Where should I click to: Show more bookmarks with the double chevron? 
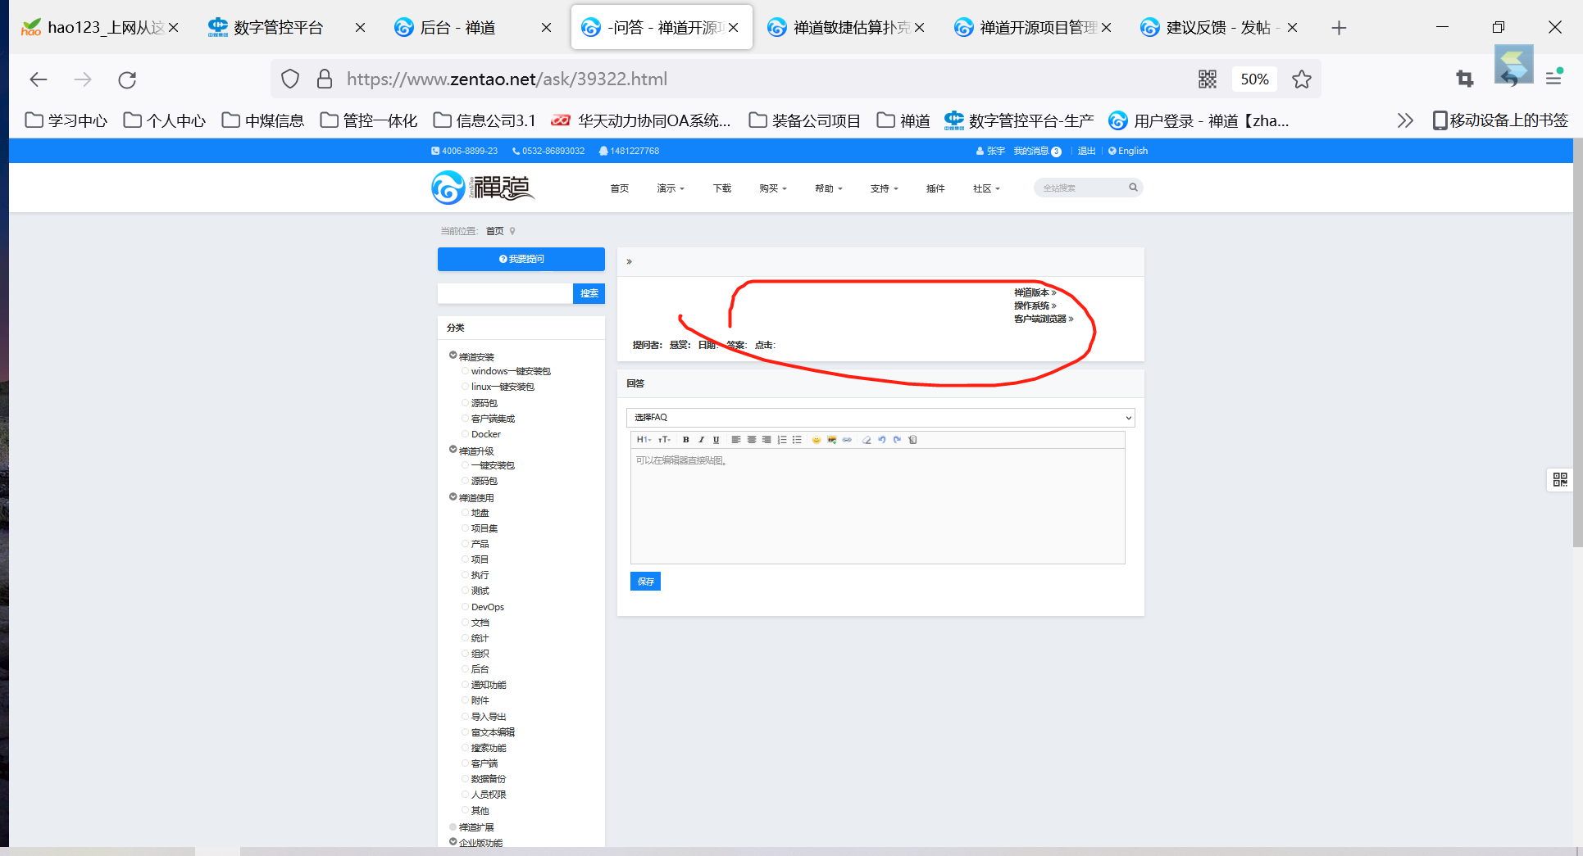(x=1405, y=120)
